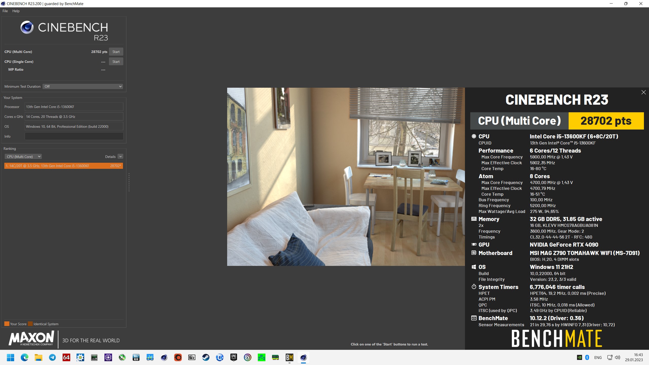
Task: Click 'Intel Core i5-13600KF (6+8C/20T)' CPU text
Action: click(574, 137)
